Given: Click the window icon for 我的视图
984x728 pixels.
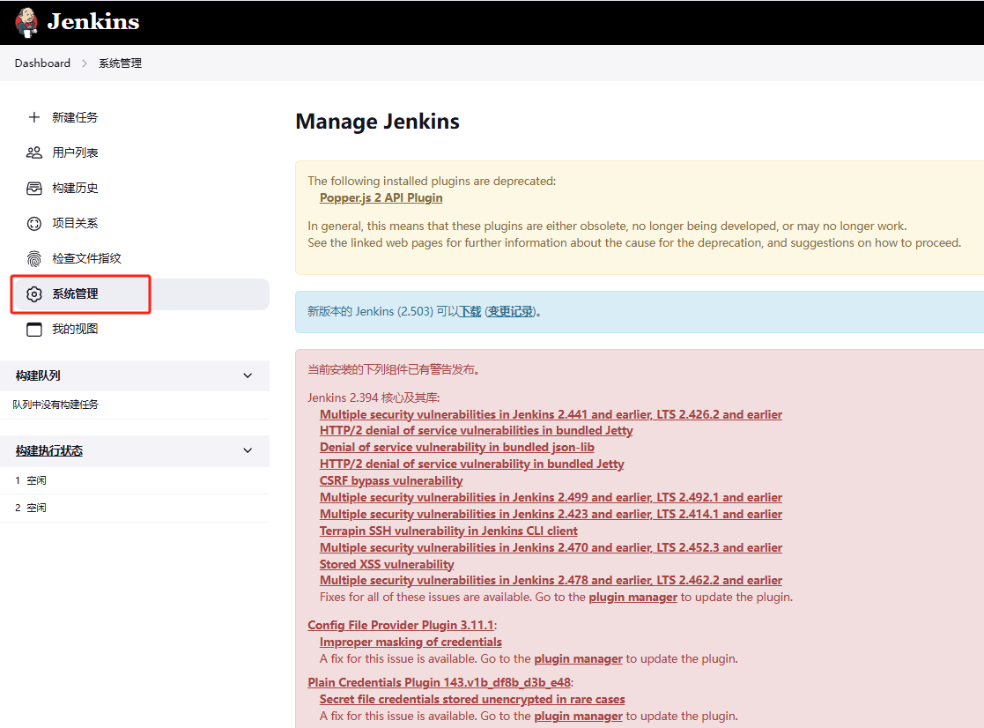Looking at the screenshot, I should click(33, 329).
